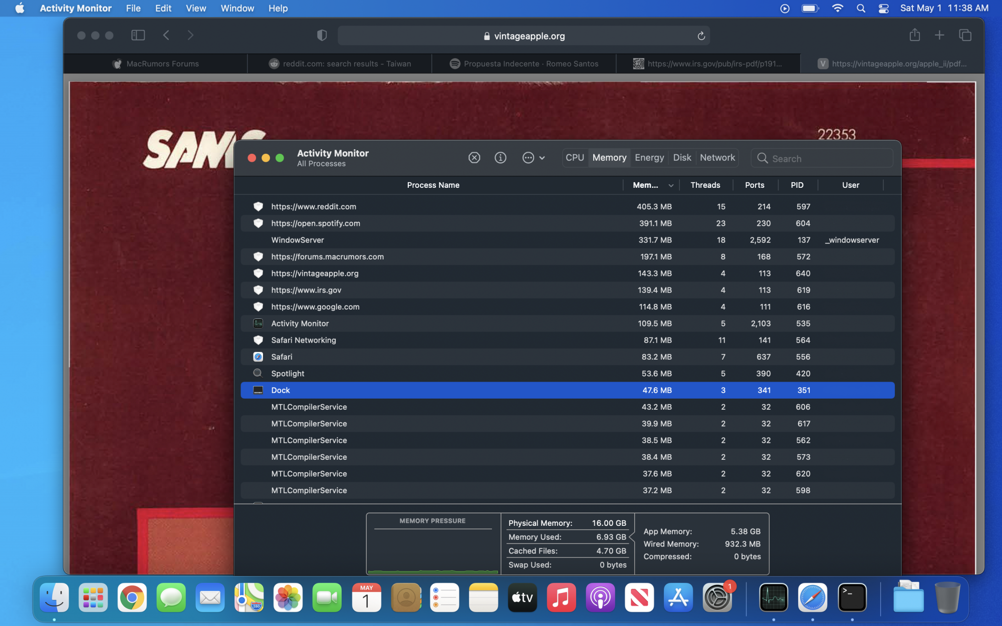
Task: Click Safari's reload page icon
Action: (x=701, y=36)
